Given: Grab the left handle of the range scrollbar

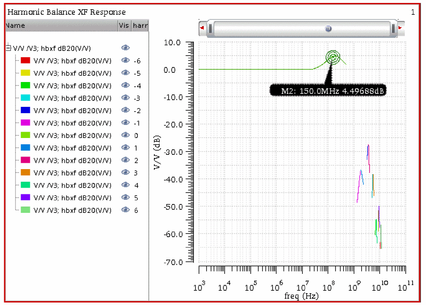Looking at the screenshot, I should [210, 28].
